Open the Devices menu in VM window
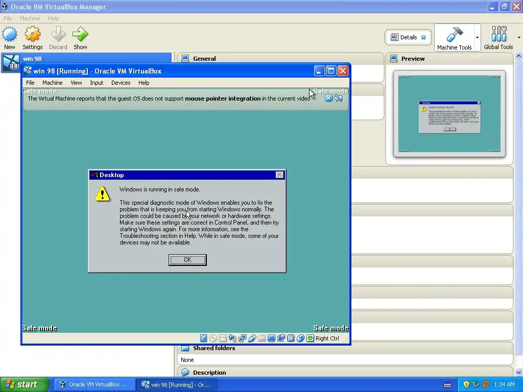 pos(121,83)
